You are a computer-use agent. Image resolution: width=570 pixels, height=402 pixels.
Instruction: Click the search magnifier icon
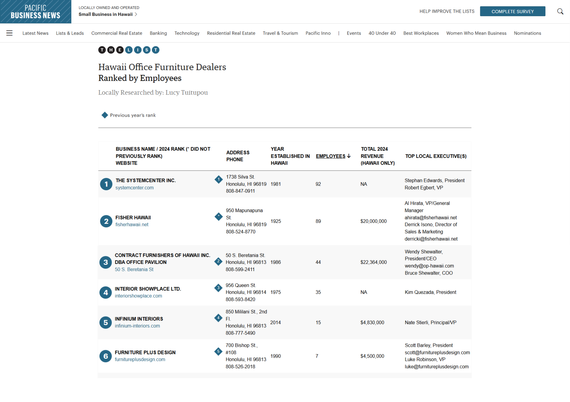[560, 11]
